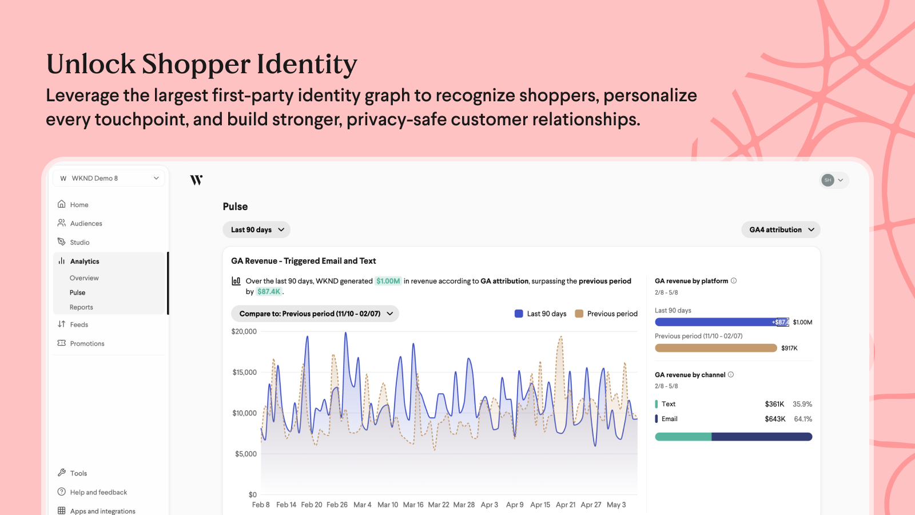Screen dimensions: 915x515
Task: Click info icon beside GA revenue by channel
Action: click(731, 375)
